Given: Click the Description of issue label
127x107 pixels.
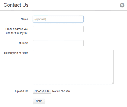Looking at the screenshot, I should tap(16, 53).
